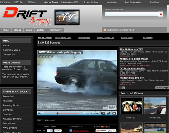This screenshot has height=133, width=169.
Task: Click HSPN.com top link
Action: point(31,2)
